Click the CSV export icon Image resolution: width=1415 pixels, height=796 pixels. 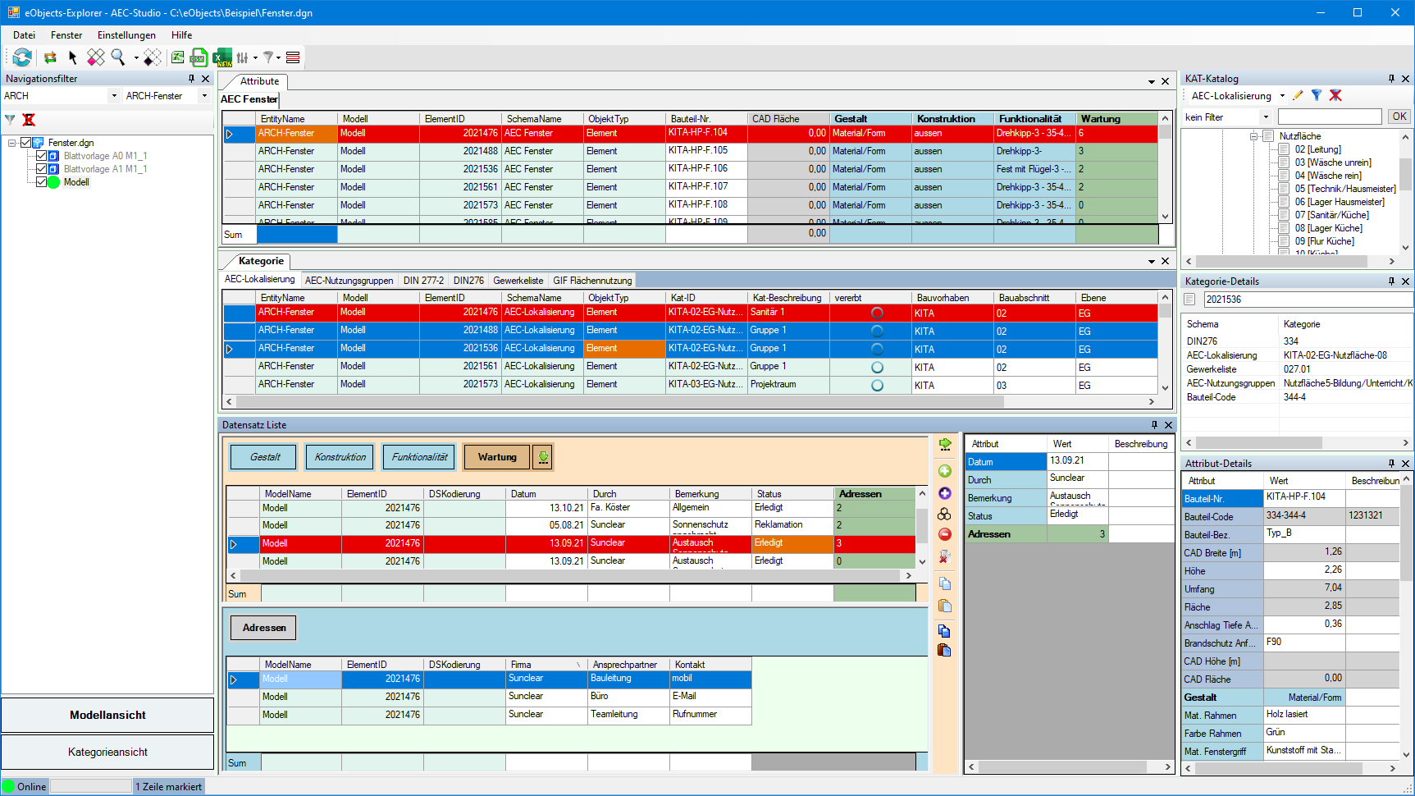coord(199,57)
